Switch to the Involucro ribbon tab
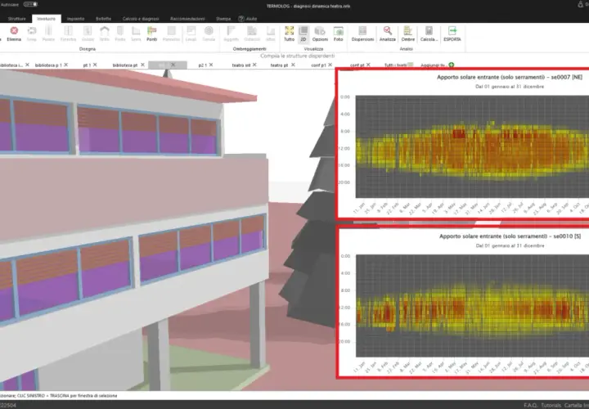The height and width of the screenshot is (409, 589). (46, 18)
